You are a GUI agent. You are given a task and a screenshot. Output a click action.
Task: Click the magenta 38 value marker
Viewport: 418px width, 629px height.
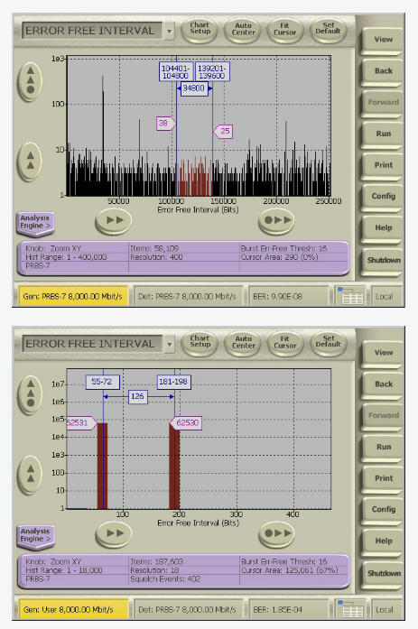point(165,123)
